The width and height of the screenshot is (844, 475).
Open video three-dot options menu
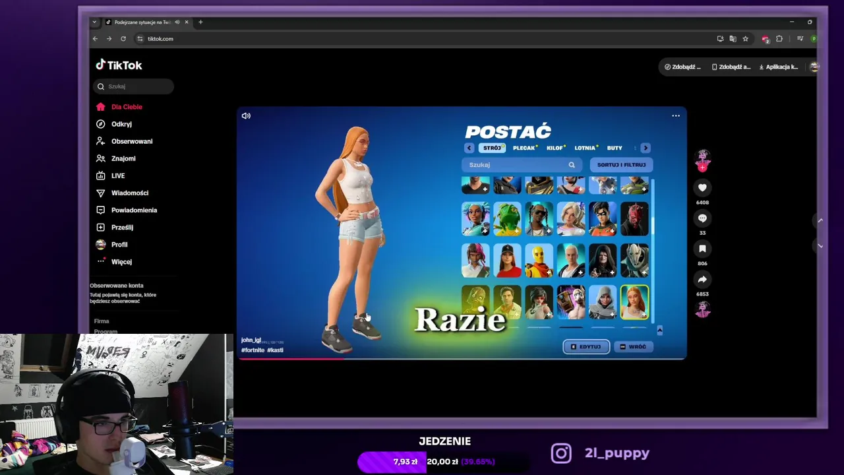tap(676, 115)
